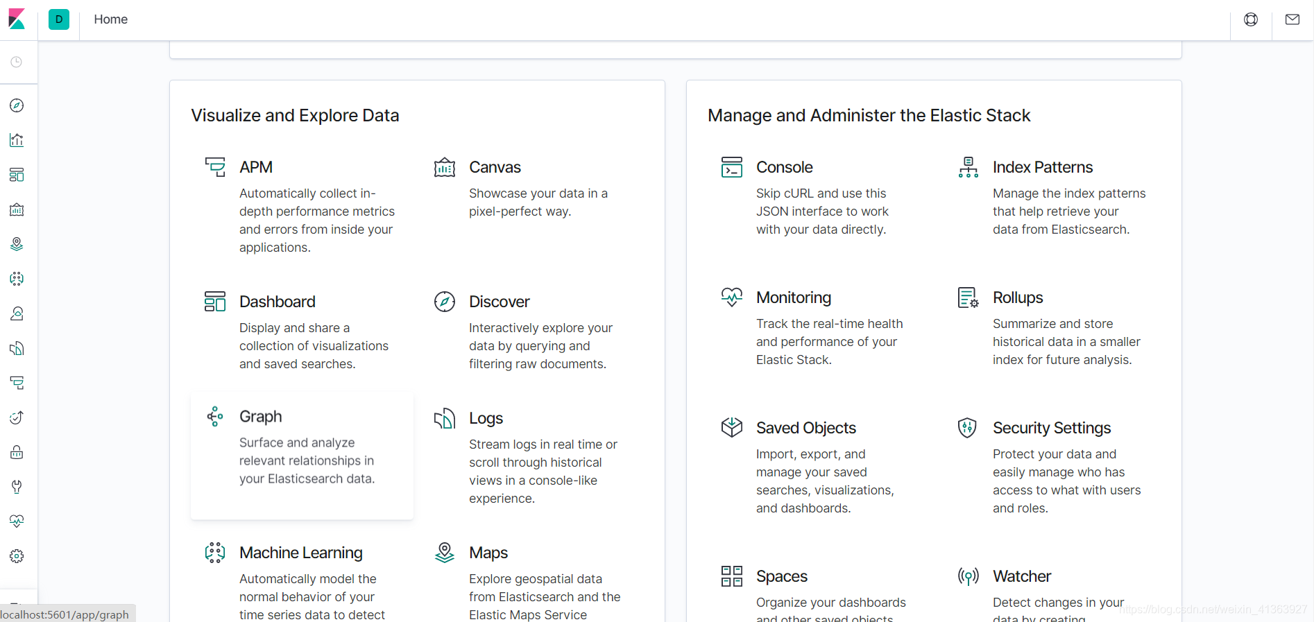This screenshot has width=1314, height=622.
Task: Open the Dashboard title link
Action: 278,302
